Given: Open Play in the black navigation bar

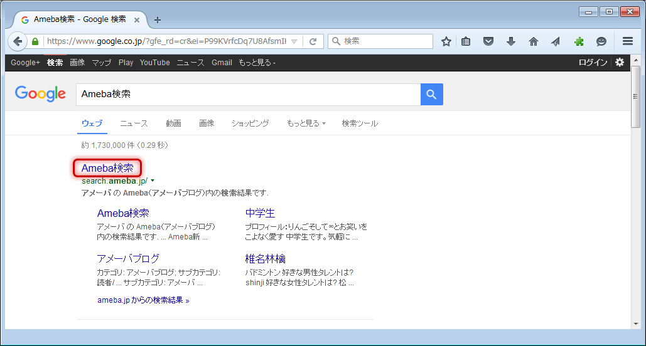Looking at the screenshot, I should [126, 63].
